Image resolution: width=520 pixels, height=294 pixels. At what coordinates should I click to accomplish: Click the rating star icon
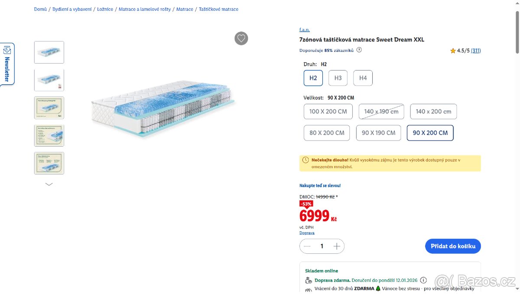pos(453,51)
